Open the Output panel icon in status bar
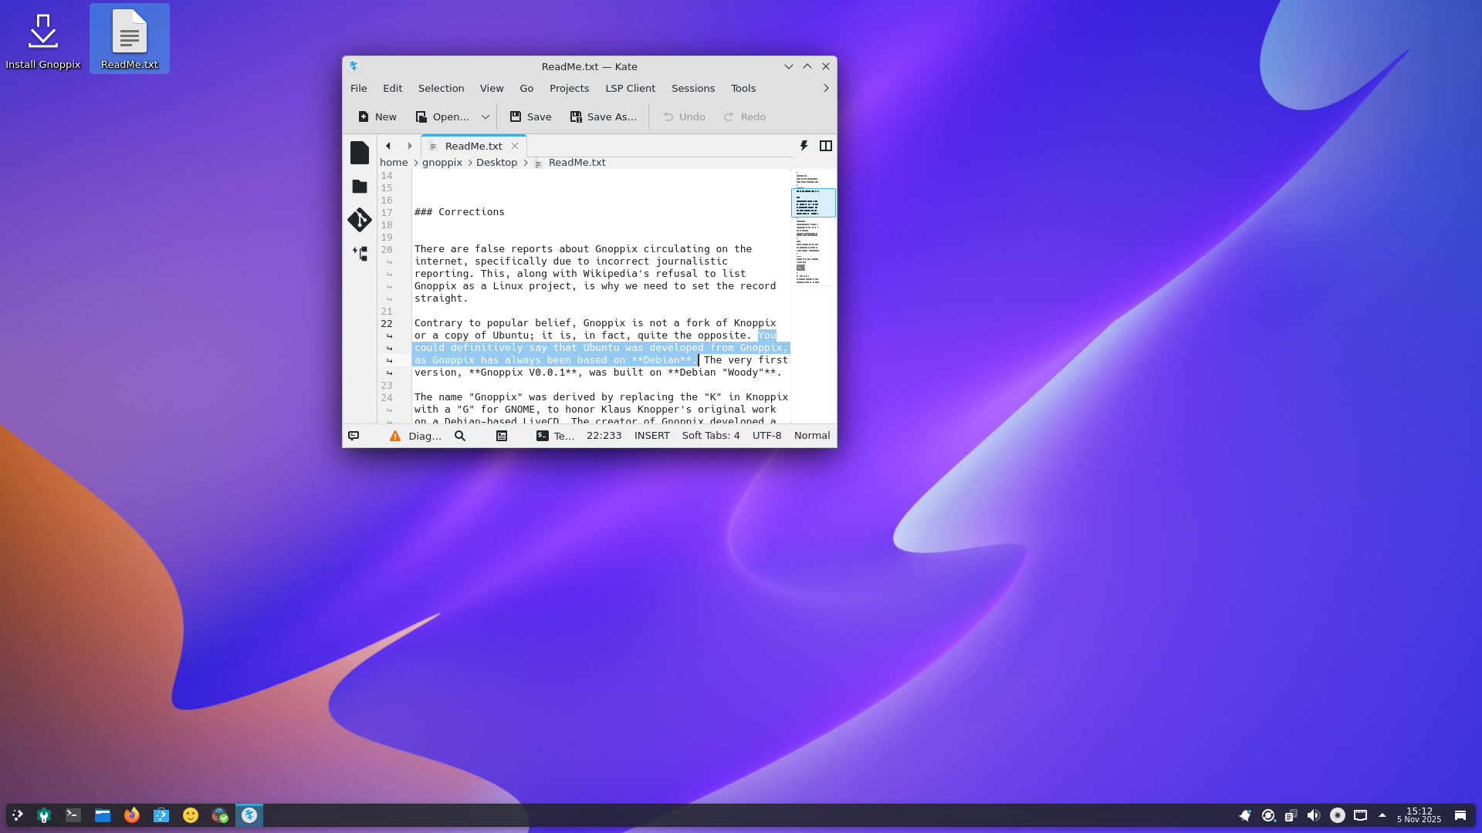 502,436
